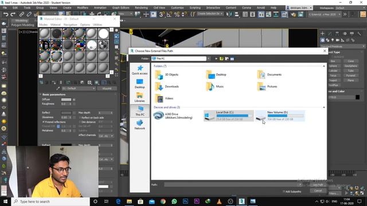Click the go up one level icon
Viewport: 367px width, 206px height.
pyautogui.click(x=221, y=58)
